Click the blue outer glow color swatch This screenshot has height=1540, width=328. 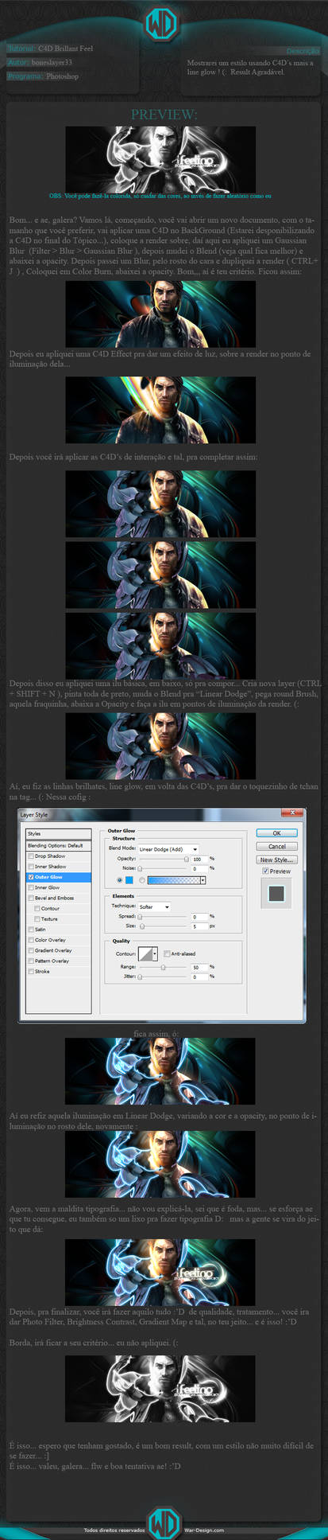click(x=129, y=879)
